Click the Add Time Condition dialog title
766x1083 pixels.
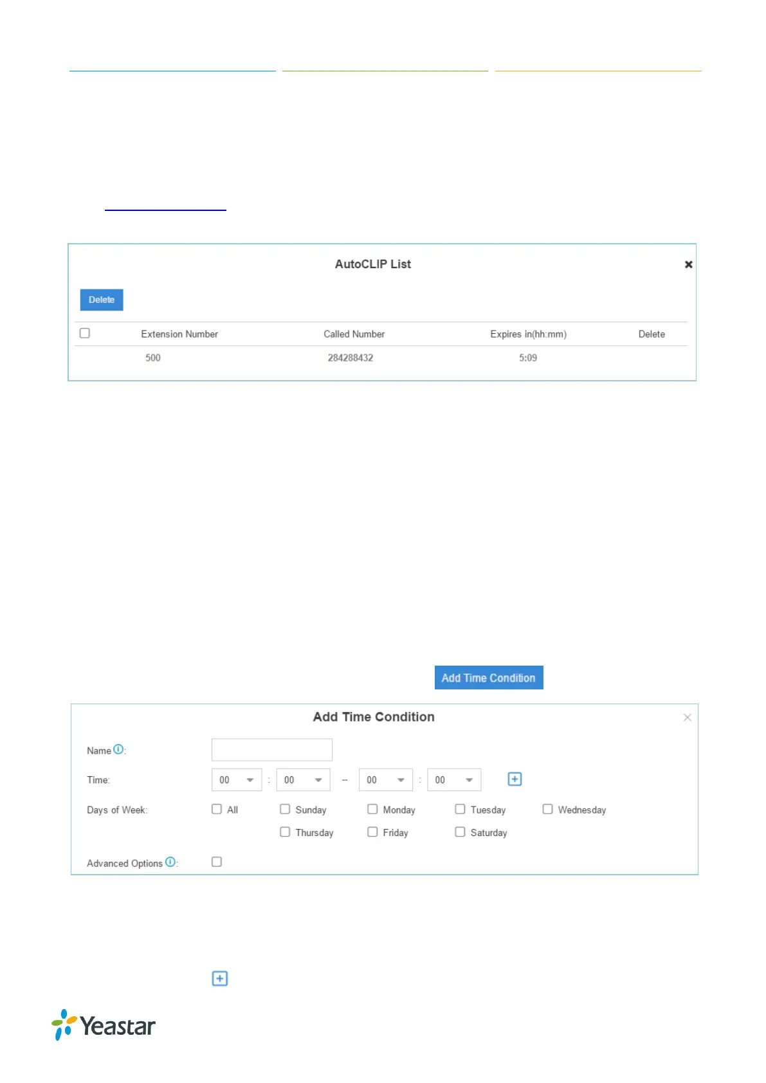click(x=374, y=717)
